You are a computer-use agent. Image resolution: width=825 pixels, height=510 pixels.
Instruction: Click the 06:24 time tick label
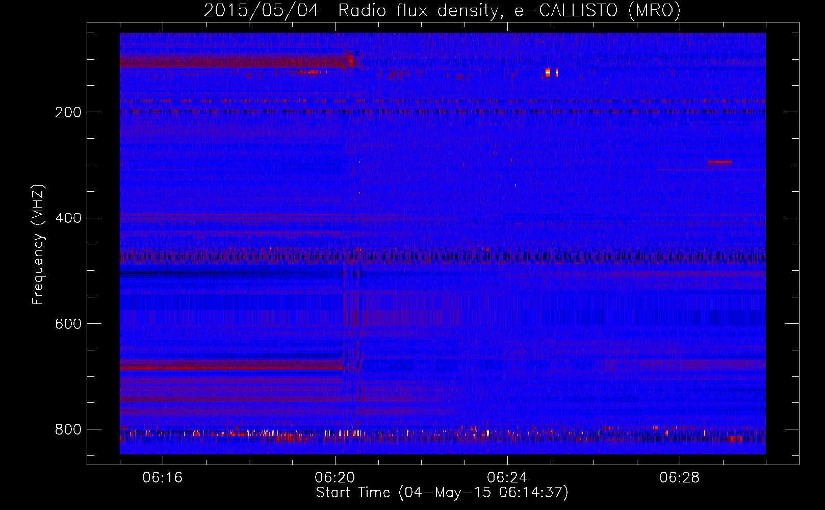pos(507,478)
